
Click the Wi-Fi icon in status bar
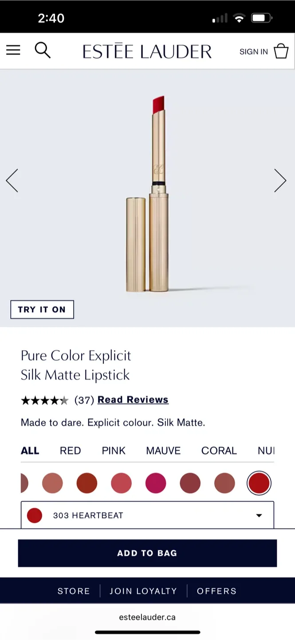point(240,18)
